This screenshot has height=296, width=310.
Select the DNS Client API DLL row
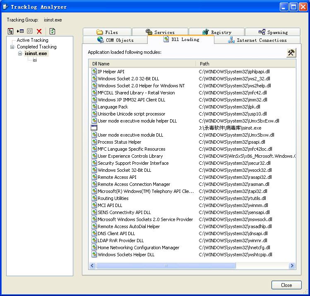coord(116,233)
